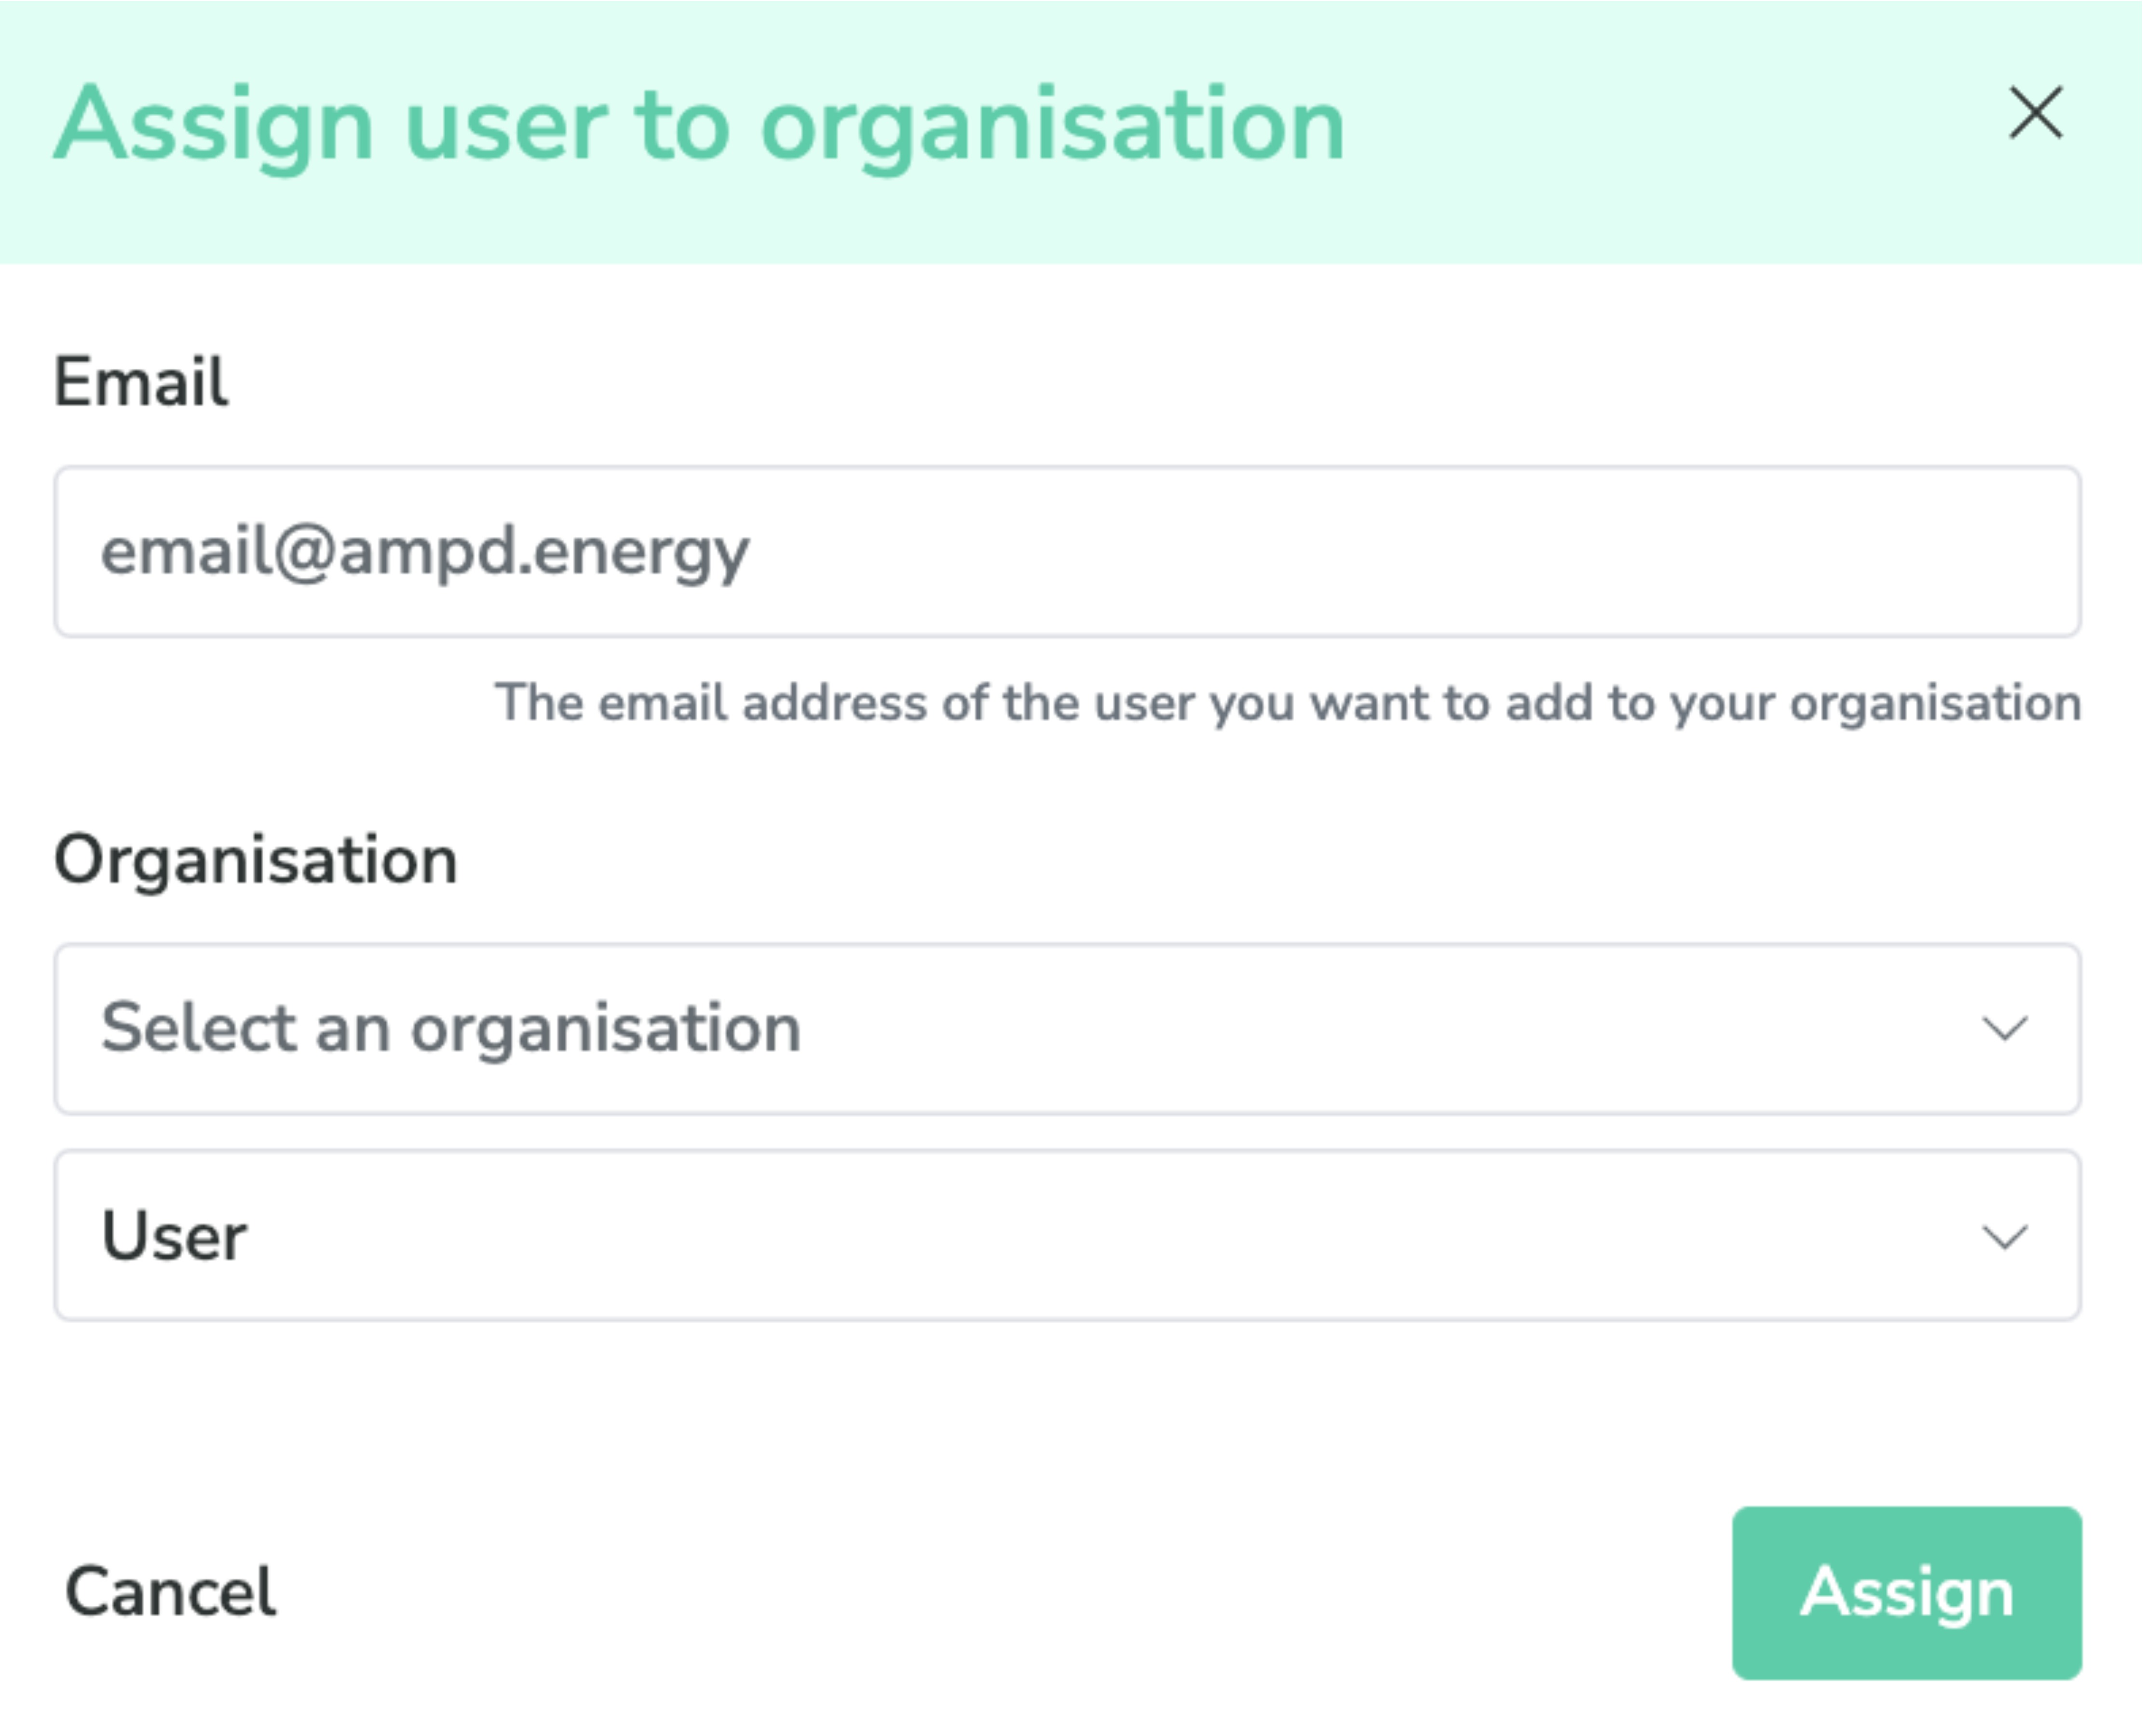Expand the User role dropdown
2143x1736 pixels.
pyautogui.click(x=1068, y=1236)
